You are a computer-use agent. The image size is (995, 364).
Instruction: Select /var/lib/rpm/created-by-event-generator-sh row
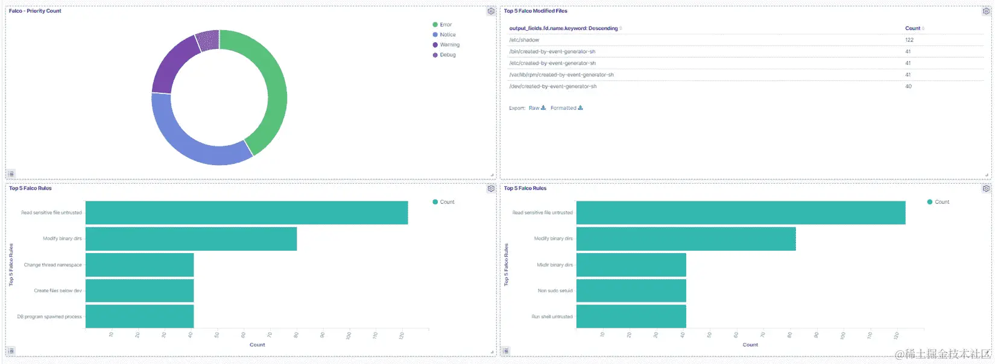pyautogui.click(x=746, y=75)
